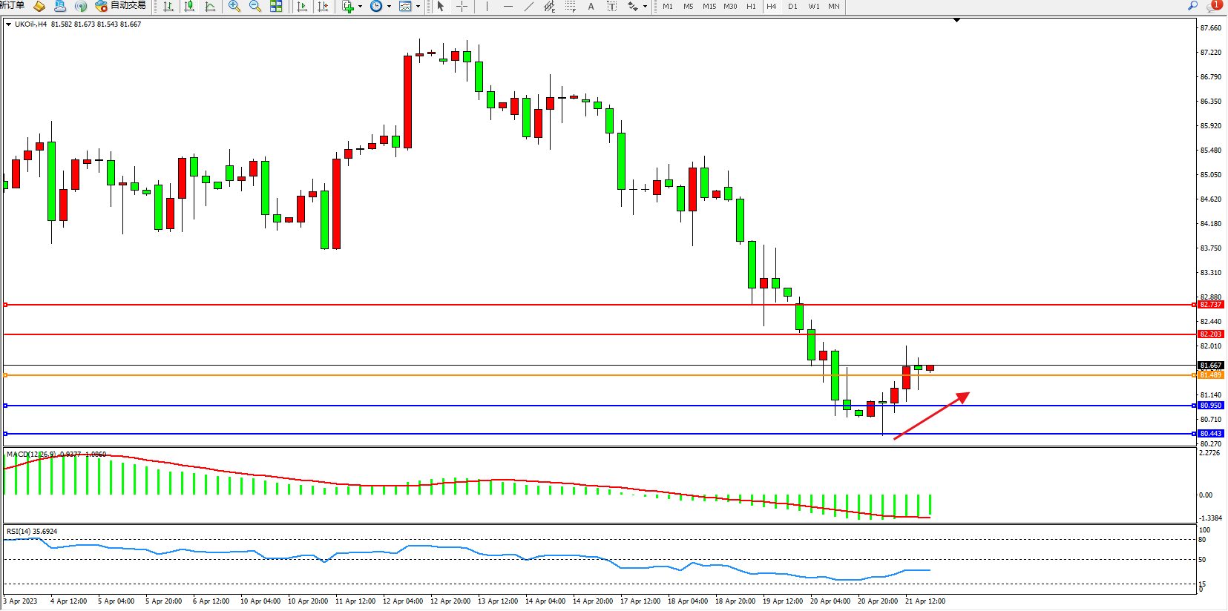1228x611 pixels.
Task: Toggle the 自动交易 auto trading button
Action: coord(121,6)
